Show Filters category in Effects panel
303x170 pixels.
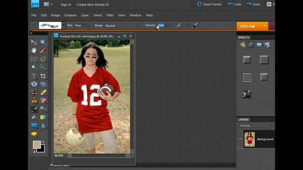(x=242, y=45)
